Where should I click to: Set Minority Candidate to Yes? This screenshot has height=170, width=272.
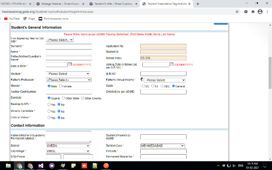49,111
